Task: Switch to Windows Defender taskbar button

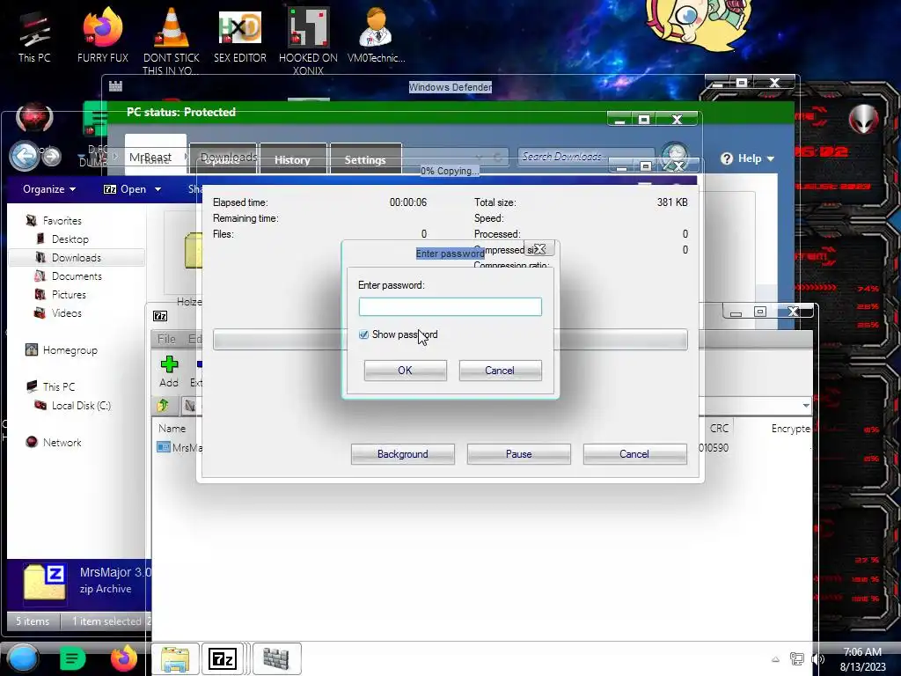Action: click(275, 658)
